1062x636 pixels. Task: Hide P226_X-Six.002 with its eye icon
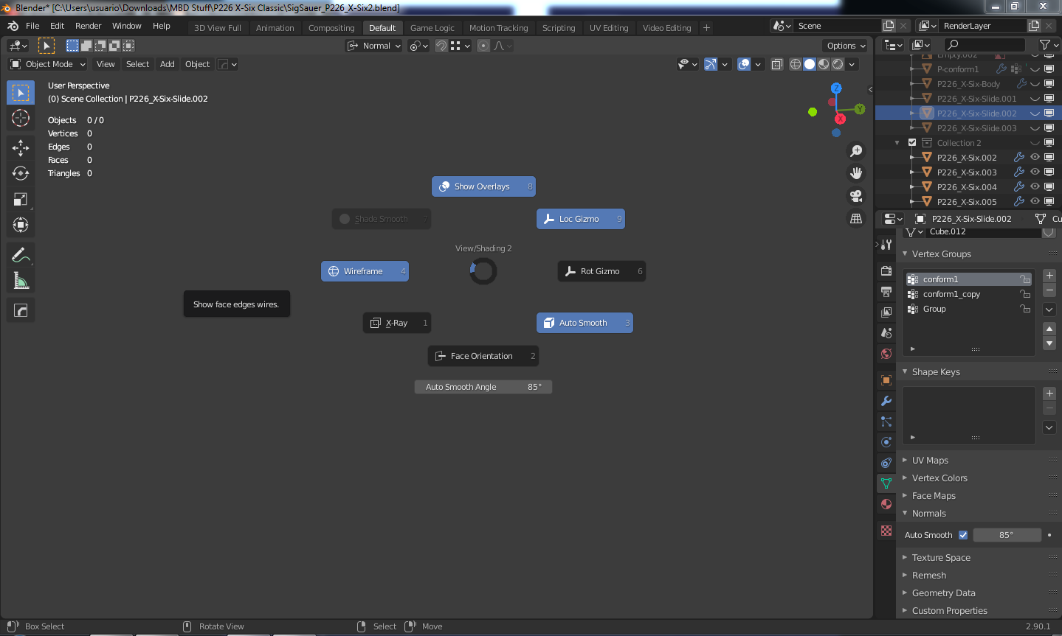(1035, 158)
